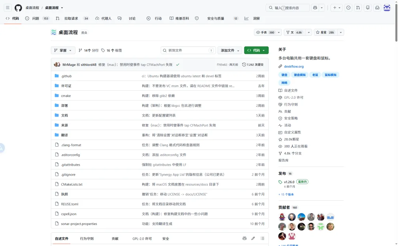Switch to the 行动 actions tab
The image size is (398, 246).
pyautogui.click(x=154, y=18)
